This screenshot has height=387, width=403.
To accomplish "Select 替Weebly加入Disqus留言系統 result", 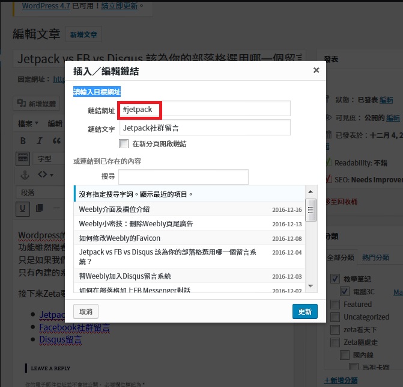I will [189, 276].
